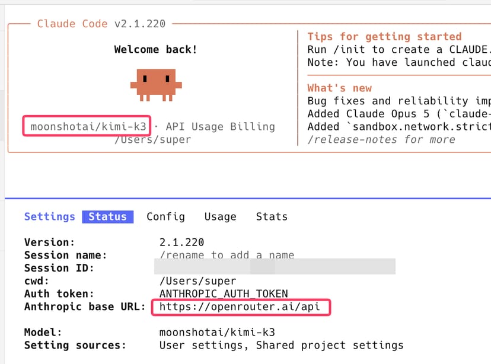
Task: Click the What's new heading
Action: pyautogui.click(x=339, y=88)
